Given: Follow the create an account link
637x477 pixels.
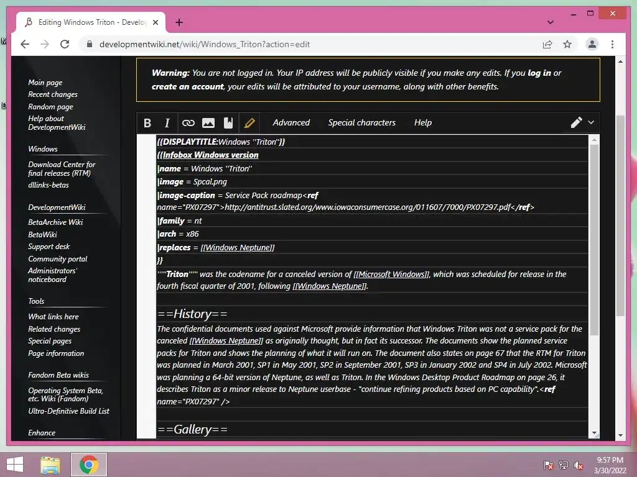Looking at the screenshot, I should 188,86.
